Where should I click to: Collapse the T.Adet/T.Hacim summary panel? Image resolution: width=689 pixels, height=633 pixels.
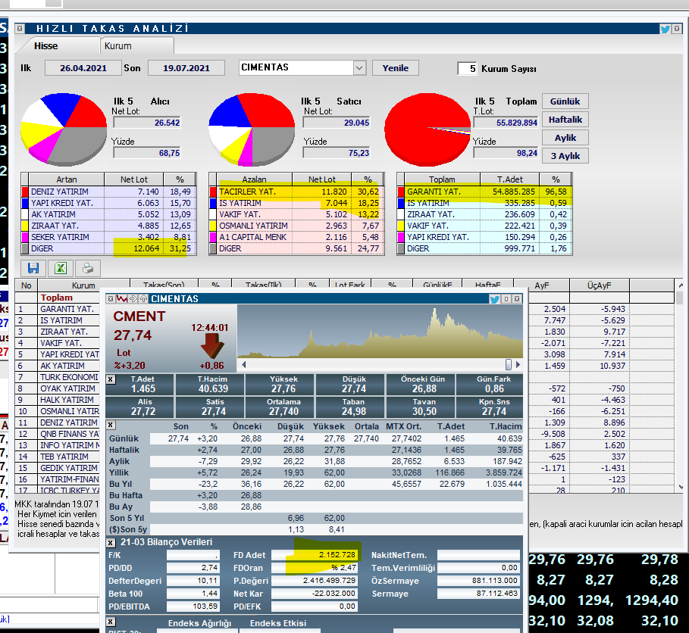111,379
